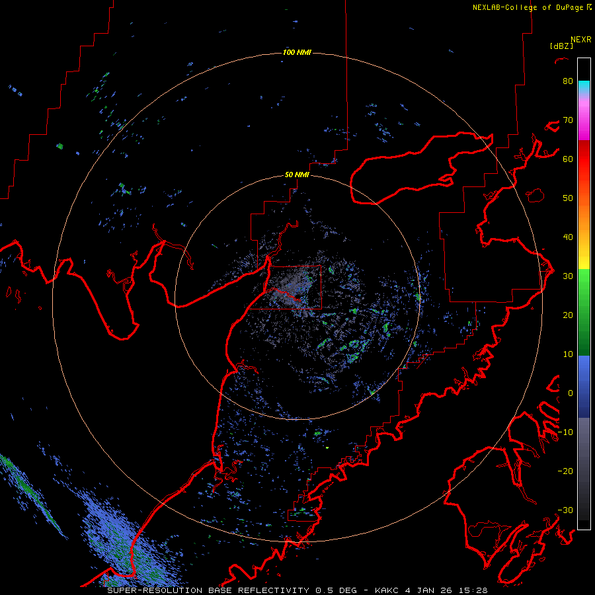The width and height of the screenshot is (595, 595).
Task: Click the 100 NMI range ring label
Action: pyautogui.click(x=297, y=52)
